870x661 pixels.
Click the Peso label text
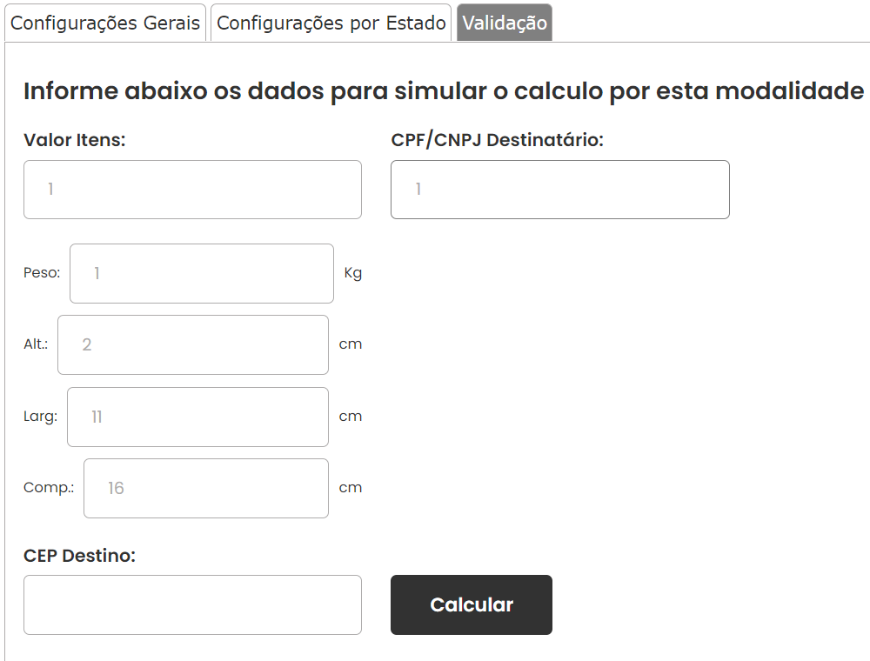tap(42, 273)
